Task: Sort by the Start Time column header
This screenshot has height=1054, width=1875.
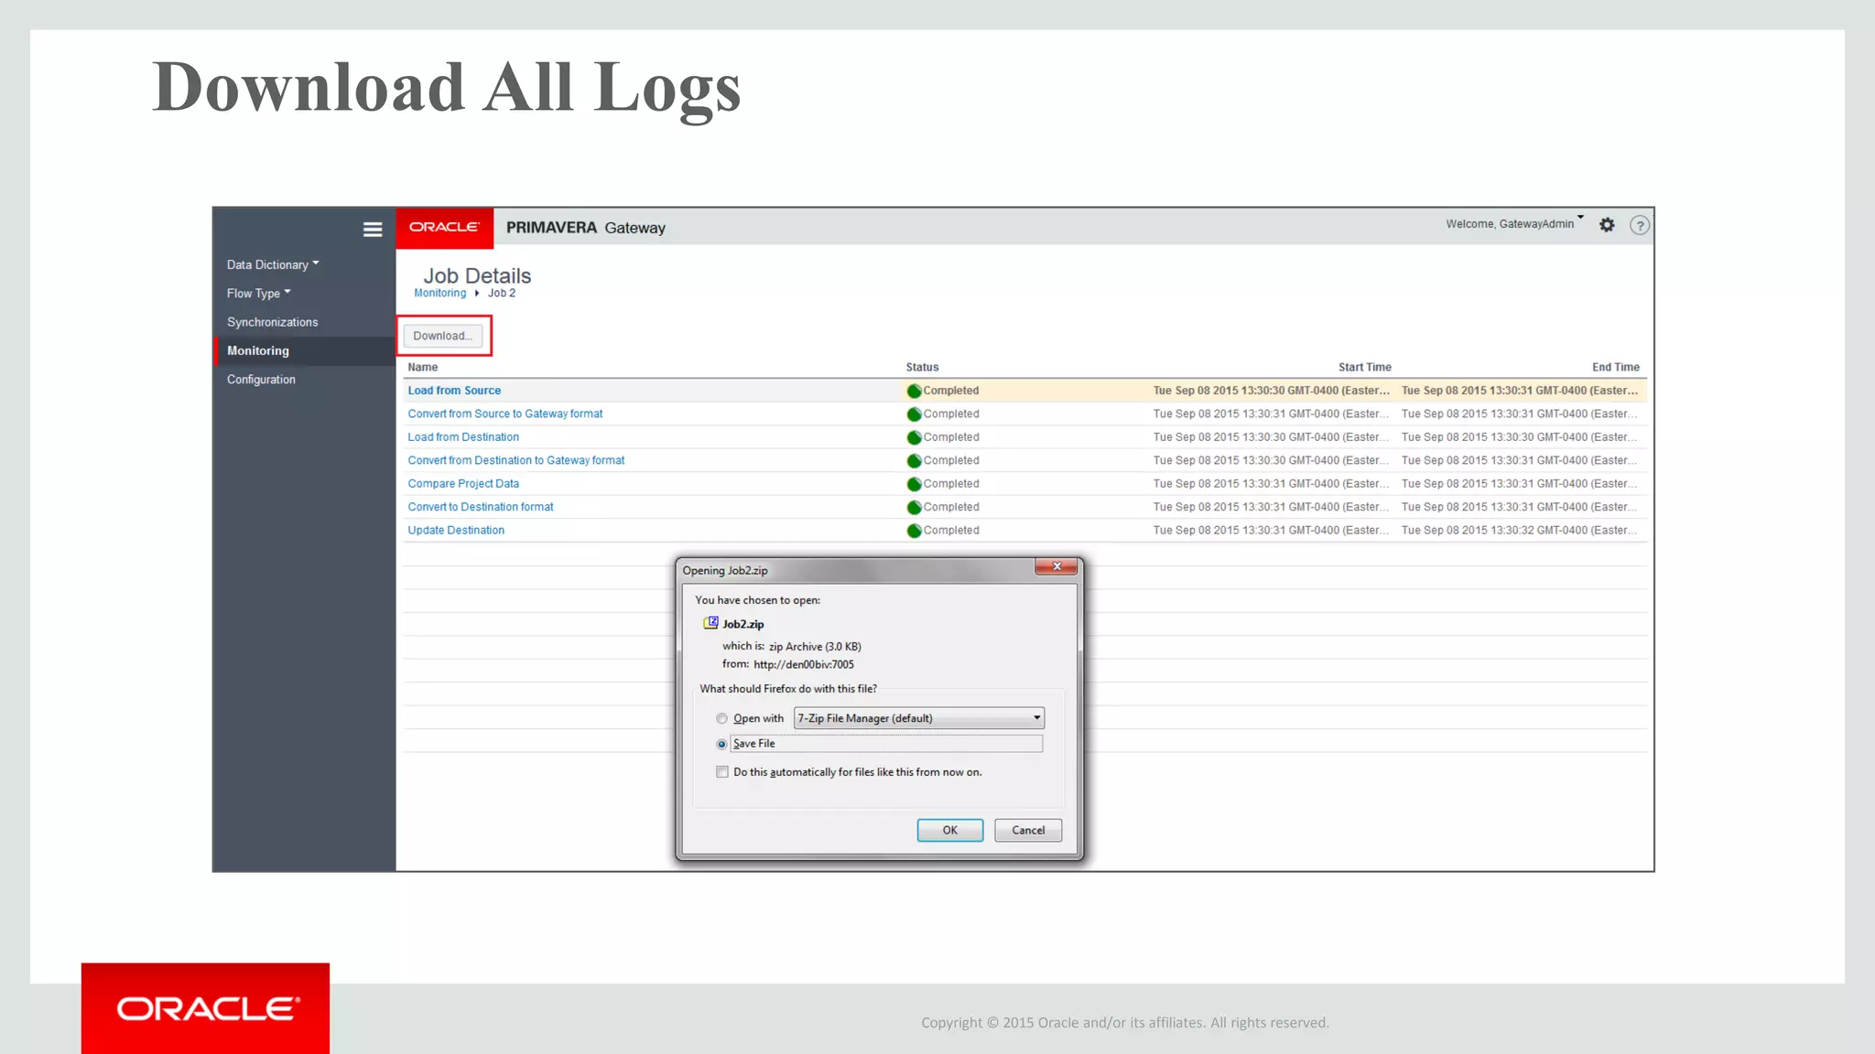Action: [x=1364, y=367]
